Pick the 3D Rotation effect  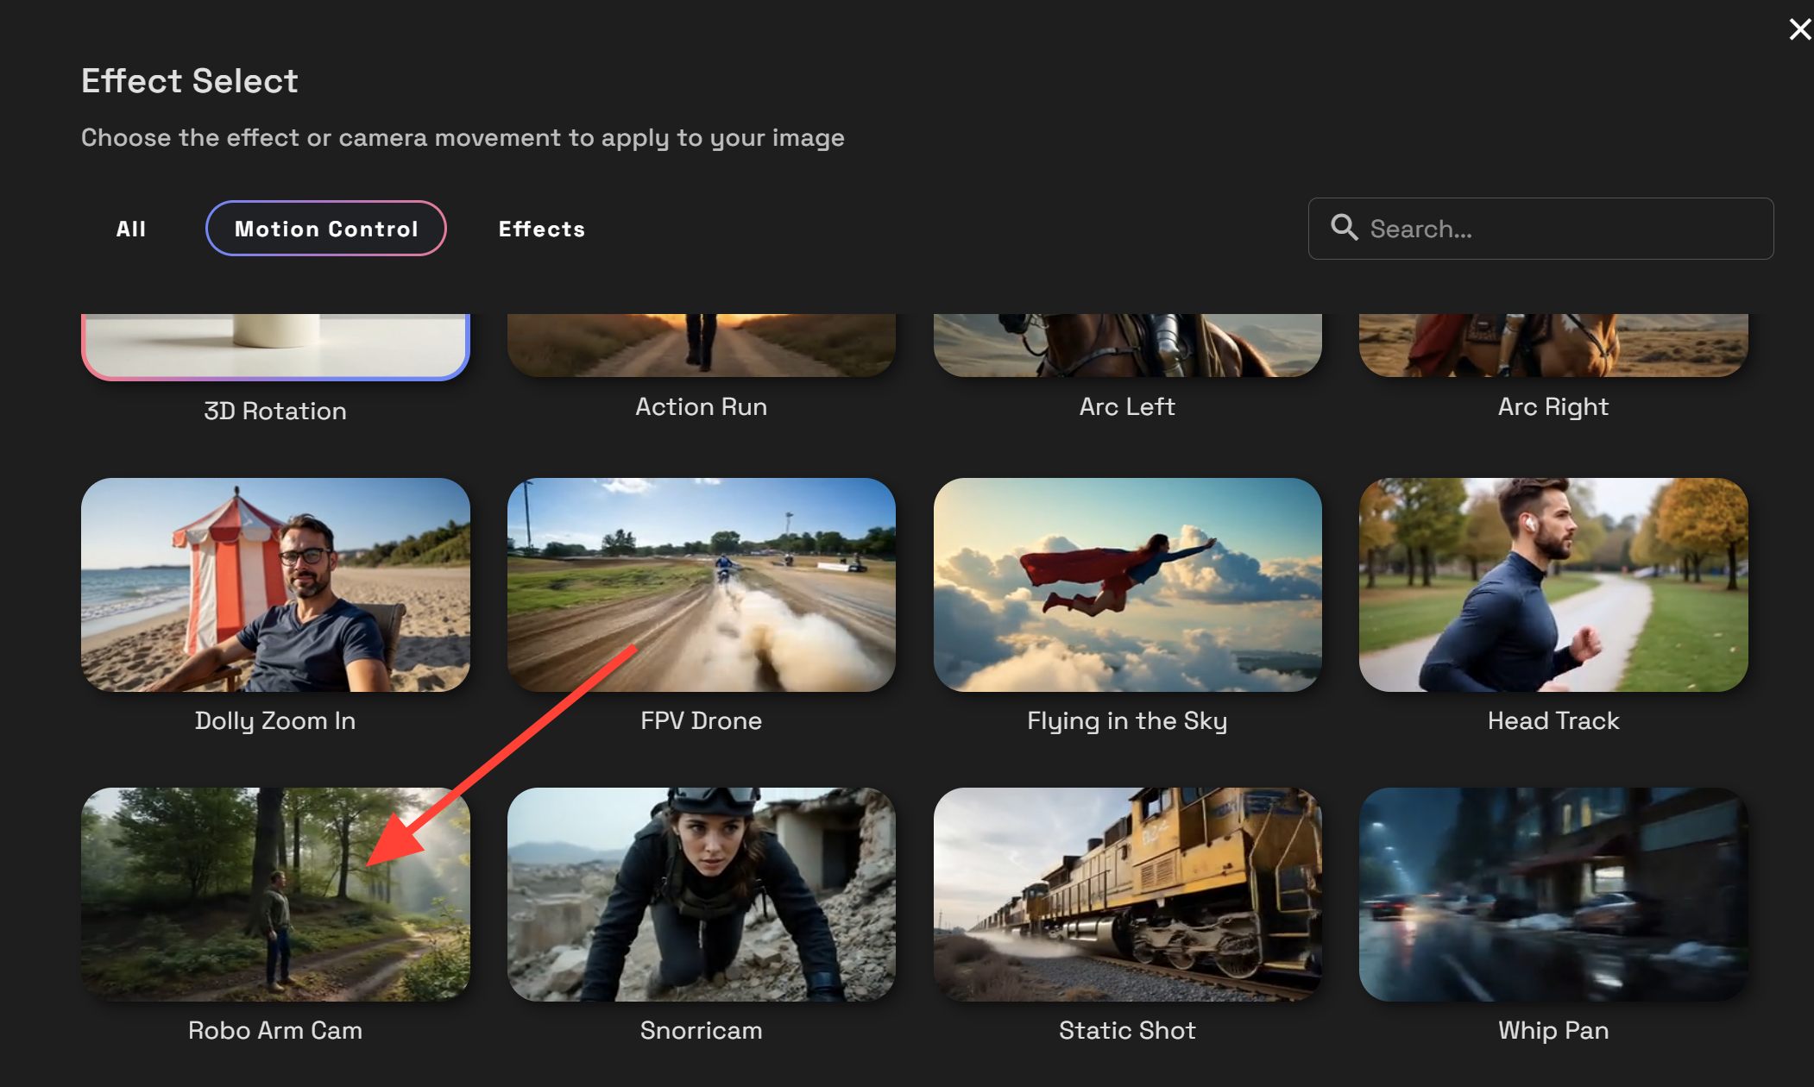(x=275, y=345)
